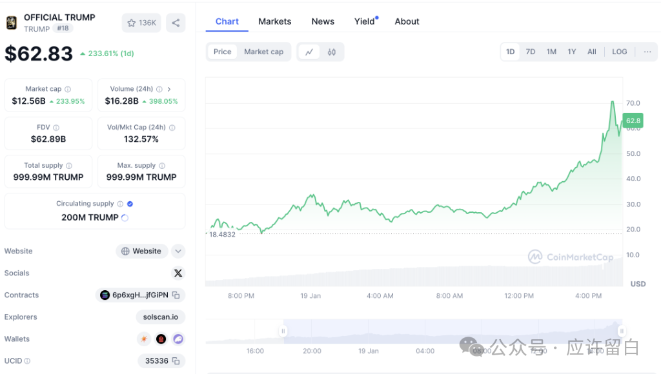Switch to candlestick chart icon
661x374 pixels.
[x=332, y=52]
